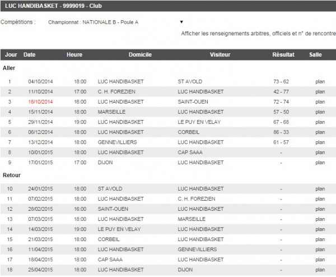Click home team CAP SAAA in row 17
The image size is (336, 277).
tap(110, 260)
